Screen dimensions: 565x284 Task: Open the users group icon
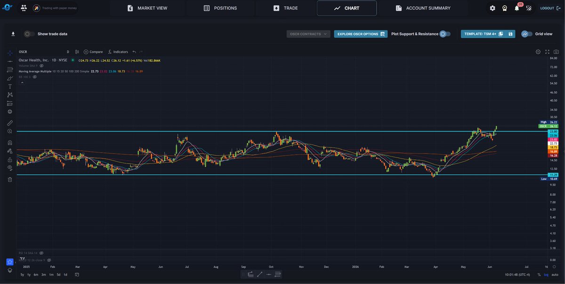click(24, 8)
